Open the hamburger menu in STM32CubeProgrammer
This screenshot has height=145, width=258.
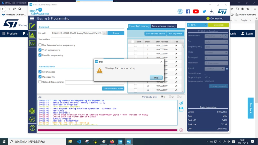(32, 18)
